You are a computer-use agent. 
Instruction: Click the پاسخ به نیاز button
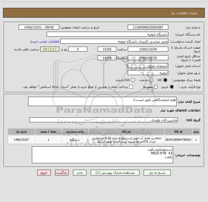click(157, 173)
